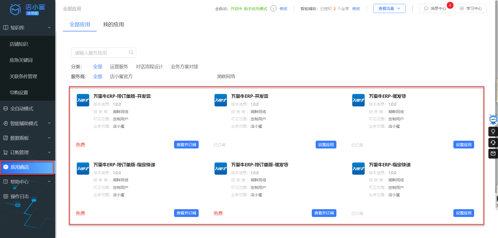Viewport: 498px width, 238px height.
Task: Click the 万里牛ERP-指定快递 app logo
Action: tap(358, 169)
